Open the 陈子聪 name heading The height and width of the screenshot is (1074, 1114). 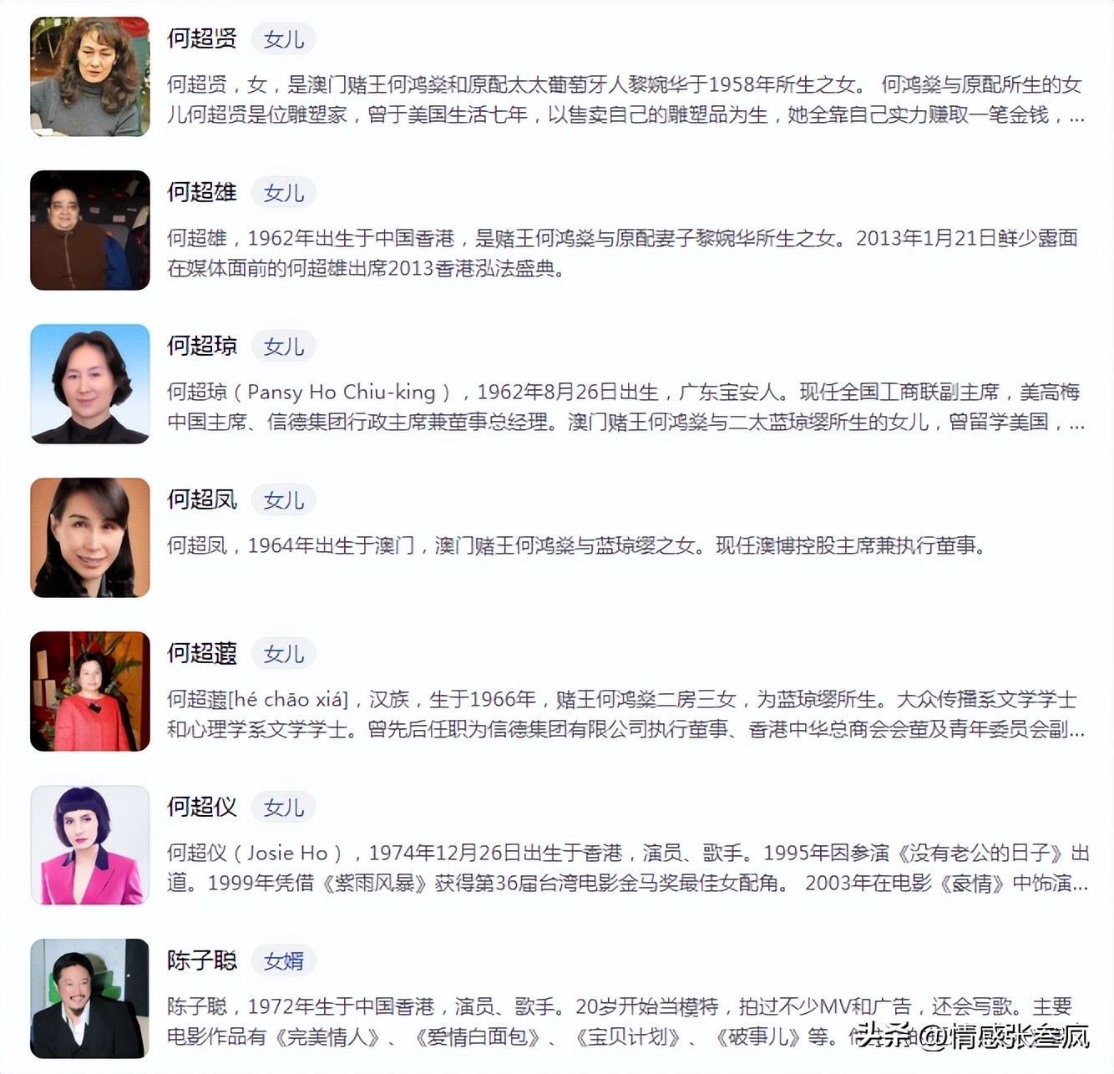tap(202, 960)
